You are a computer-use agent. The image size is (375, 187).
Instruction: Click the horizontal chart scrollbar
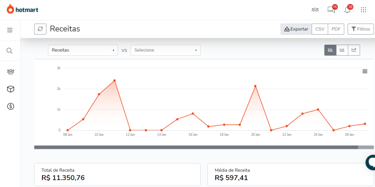click(196, 147)
